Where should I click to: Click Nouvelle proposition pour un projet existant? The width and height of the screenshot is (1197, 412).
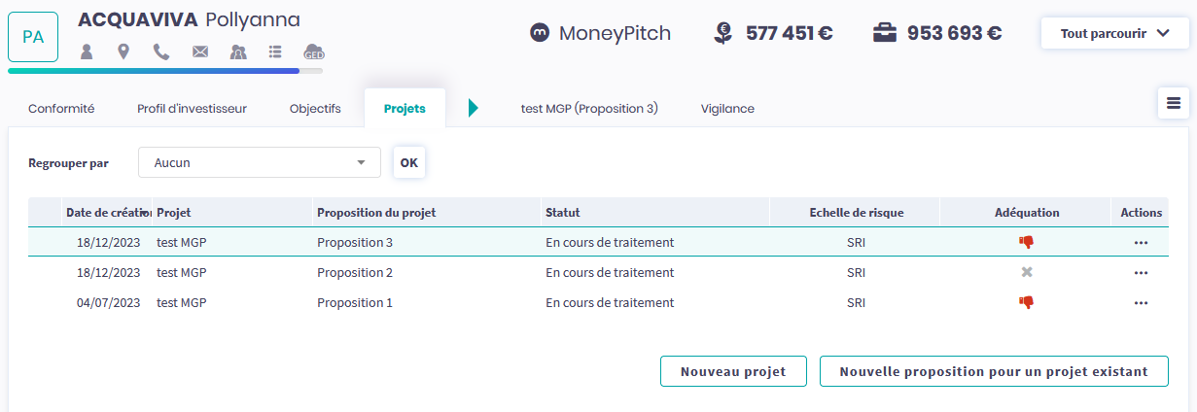(994, 371)
